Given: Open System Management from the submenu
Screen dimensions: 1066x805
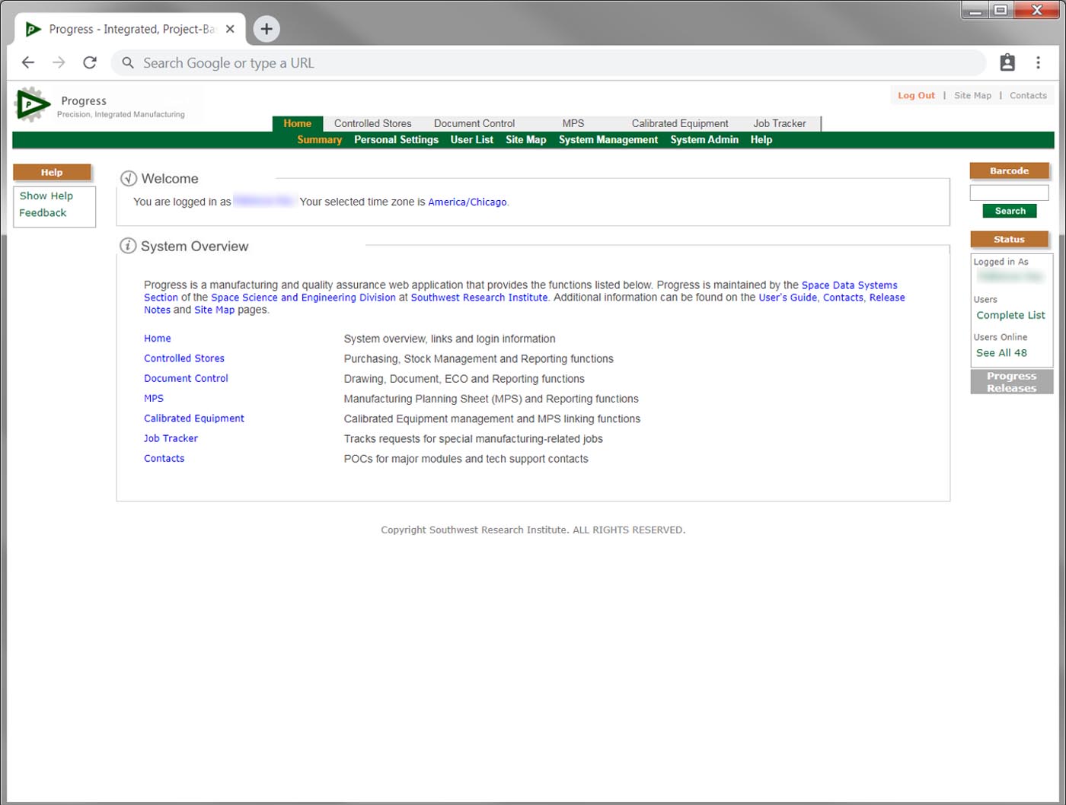Looking at the screenshot, I should [608, 140].
